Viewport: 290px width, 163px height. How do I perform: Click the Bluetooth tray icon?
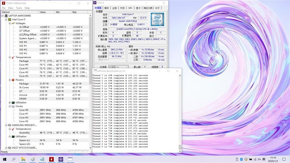point(241,159)
